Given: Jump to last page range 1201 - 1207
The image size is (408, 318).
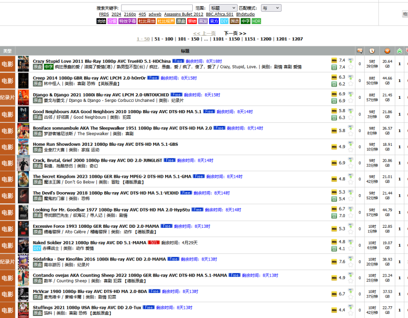Looking at the screenshot, I should 289,39.
